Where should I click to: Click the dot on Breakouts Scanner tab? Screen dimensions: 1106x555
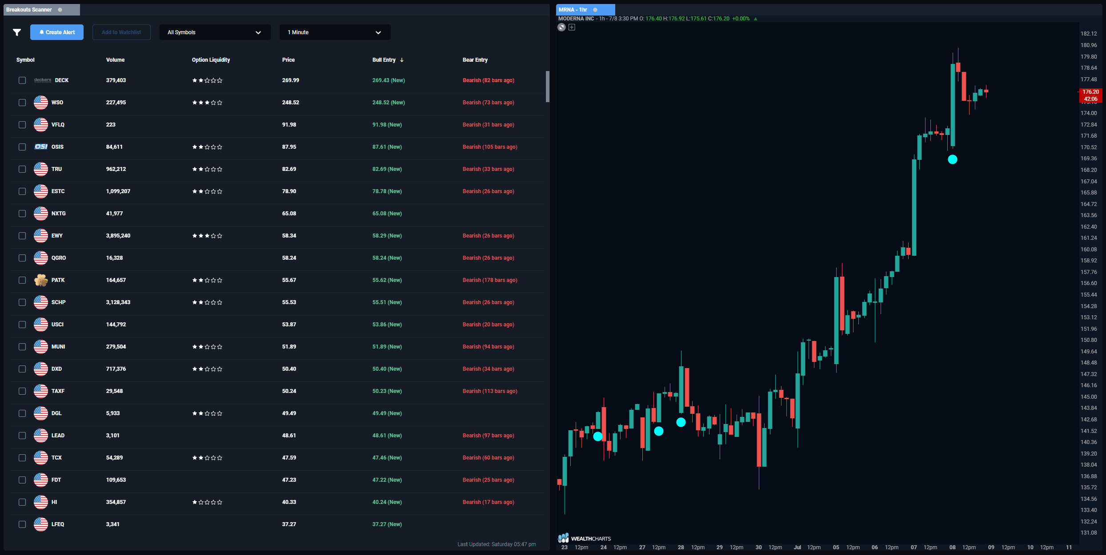[60, 10]
